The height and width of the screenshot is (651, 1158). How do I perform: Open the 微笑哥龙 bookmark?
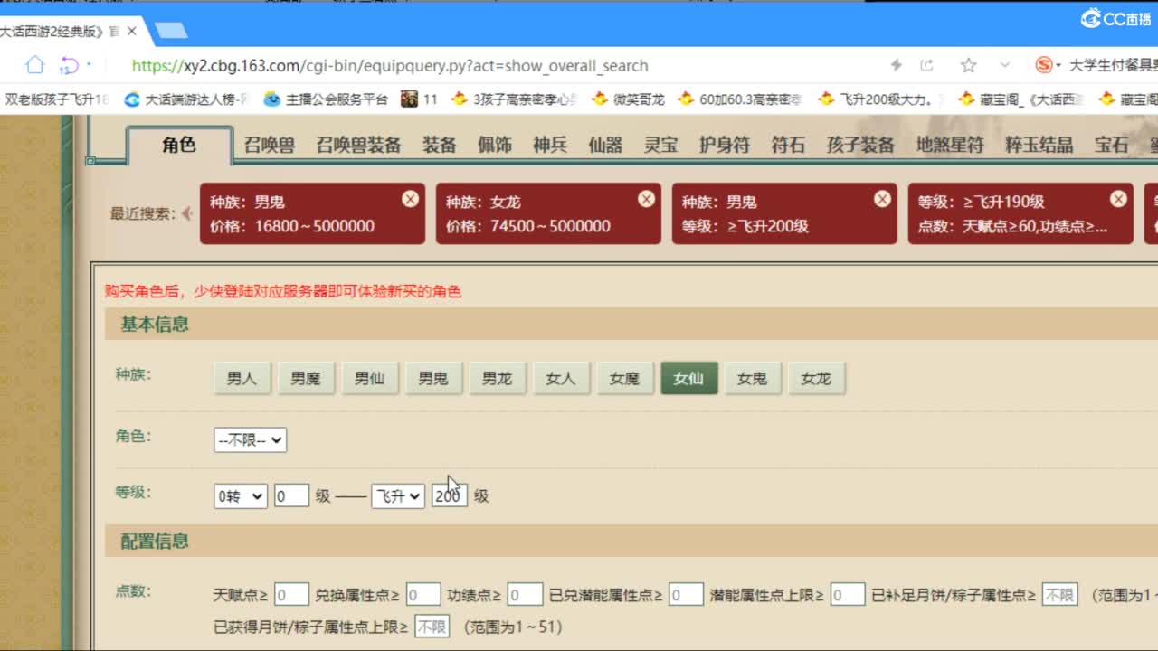click(x=628, y=99)
